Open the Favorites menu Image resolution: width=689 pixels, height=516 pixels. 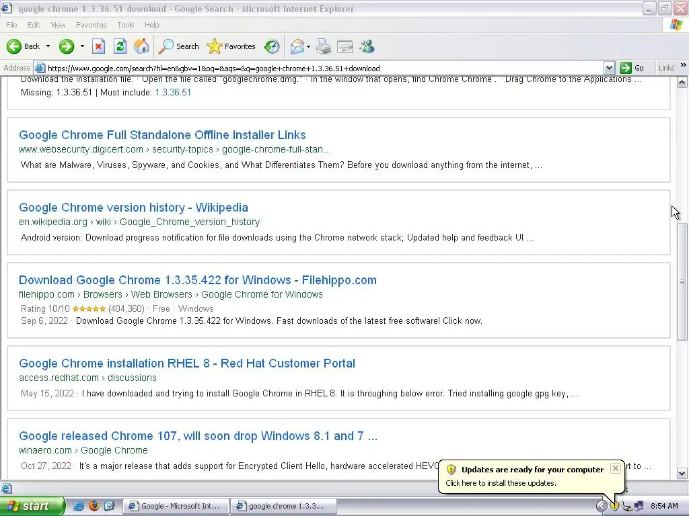click(x=91, y=25)
